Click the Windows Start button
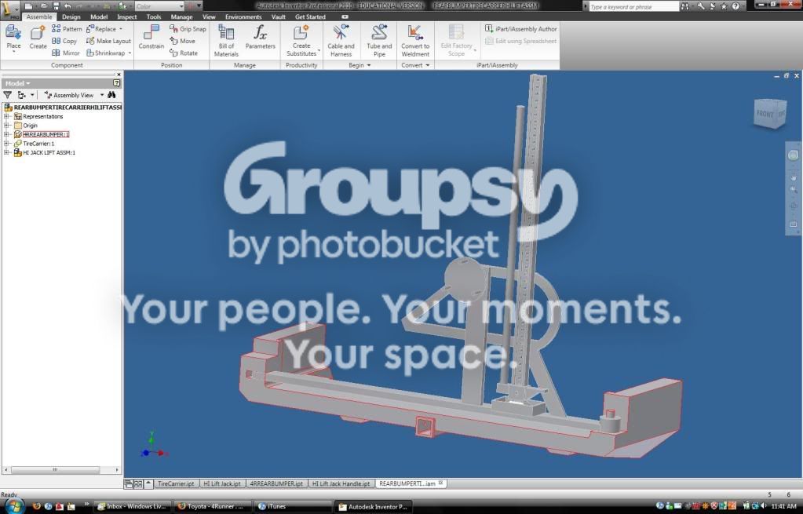 point(13,505)
